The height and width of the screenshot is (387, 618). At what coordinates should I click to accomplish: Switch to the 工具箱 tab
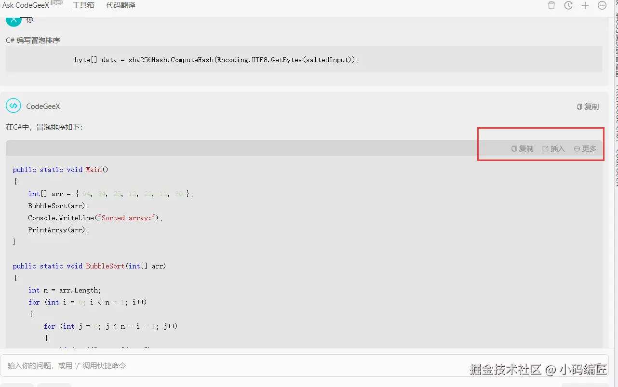pyautogui.click(x=83, y=5)
